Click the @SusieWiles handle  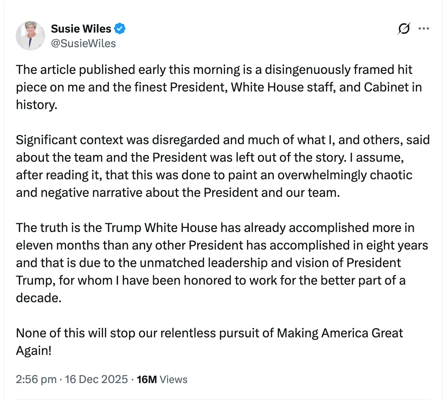[x=84, y=43]
